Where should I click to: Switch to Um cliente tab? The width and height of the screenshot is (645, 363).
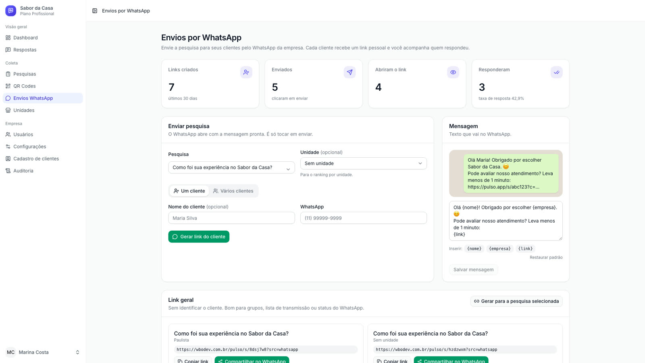point(189,191)
